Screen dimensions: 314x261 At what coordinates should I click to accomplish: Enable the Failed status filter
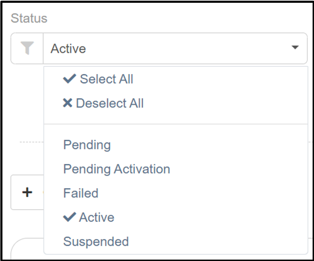tap(176, 193)
